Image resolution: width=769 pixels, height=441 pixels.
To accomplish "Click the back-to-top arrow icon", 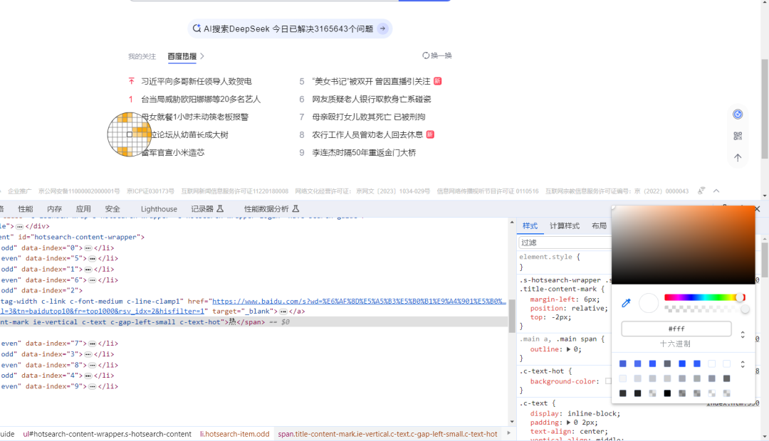I will [x=738, y=158].
